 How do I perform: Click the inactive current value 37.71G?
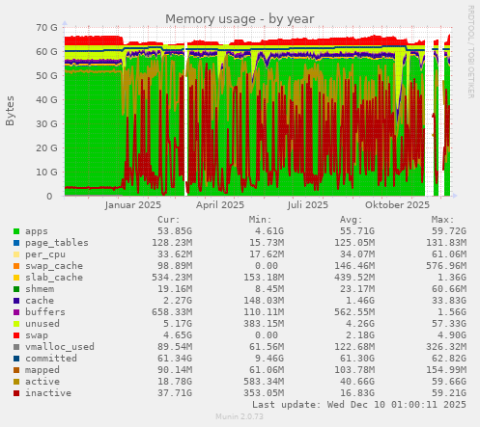tap(175, 393)
